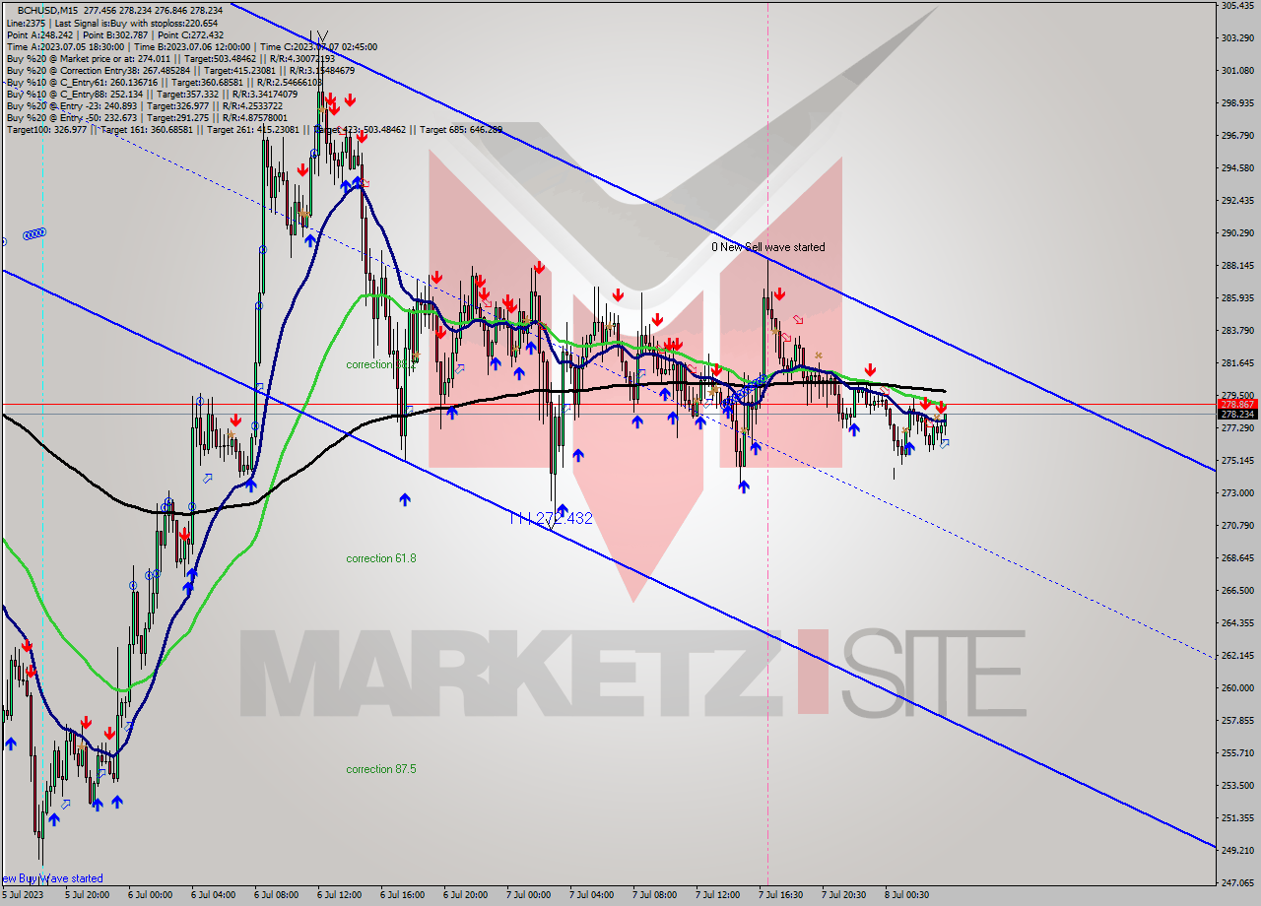
Task: Click the 247.065 price axis label
Action: [x=1237, y=883]
